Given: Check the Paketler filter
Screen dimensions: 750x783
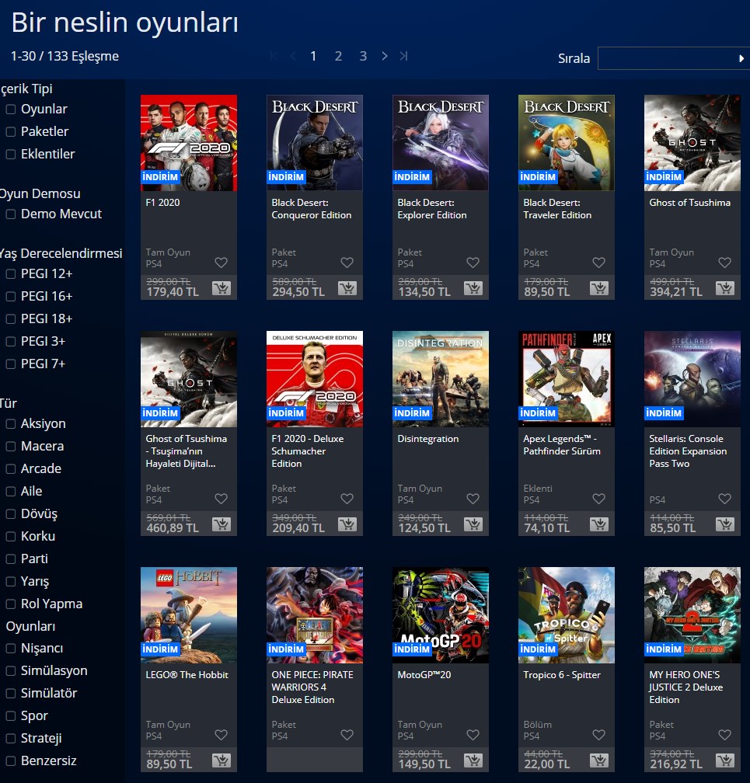Looking at the screenshot, I should coord(11,132).
